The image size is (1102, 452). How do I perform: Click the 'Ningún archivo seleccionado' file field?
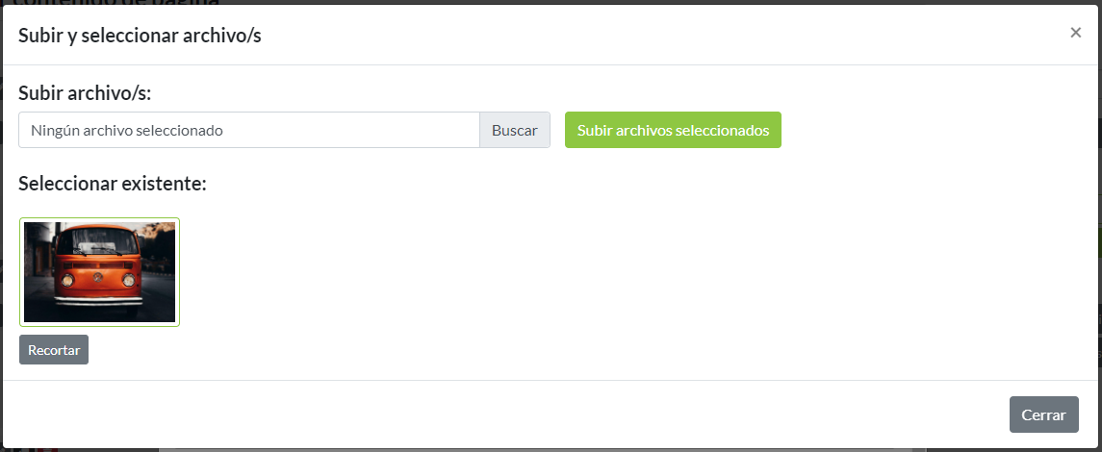(x=248, y=130)
